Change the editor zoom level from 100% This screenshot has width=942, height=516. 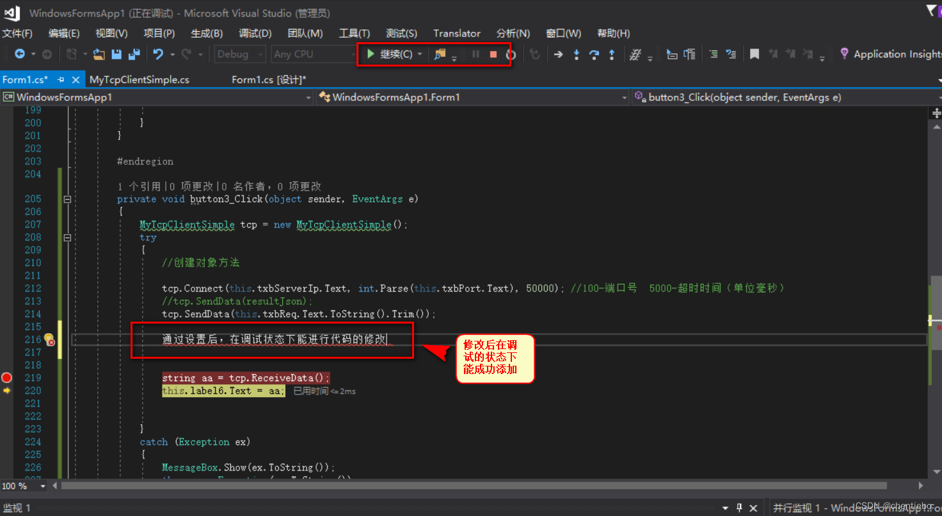point(20,486)
